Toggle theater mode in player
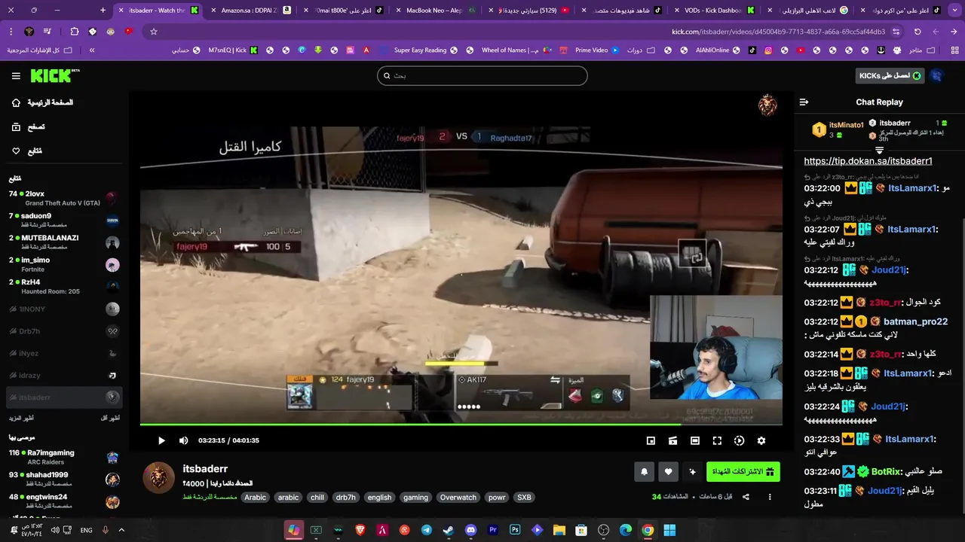 (x=695, y=440)
